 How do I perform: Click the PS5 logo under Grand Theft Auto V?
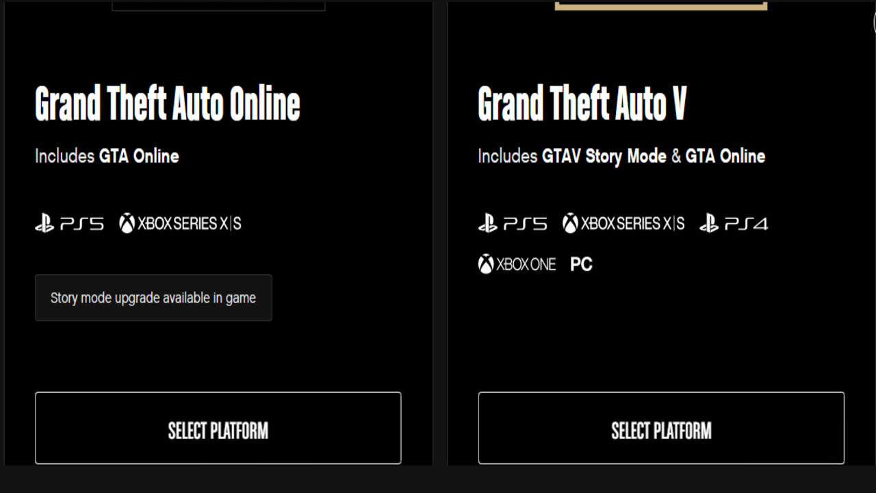tap(513, 224)
